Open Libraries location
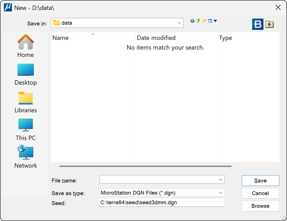The image size is (287, 221). (x=26, y=102)
